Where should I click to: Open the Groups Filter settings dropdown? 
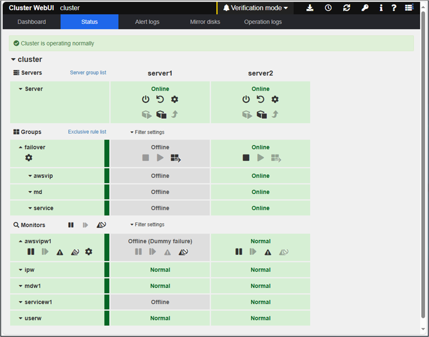point(147,132)
